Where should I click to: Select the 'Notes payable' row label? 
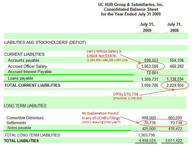(x=19, y=128)
